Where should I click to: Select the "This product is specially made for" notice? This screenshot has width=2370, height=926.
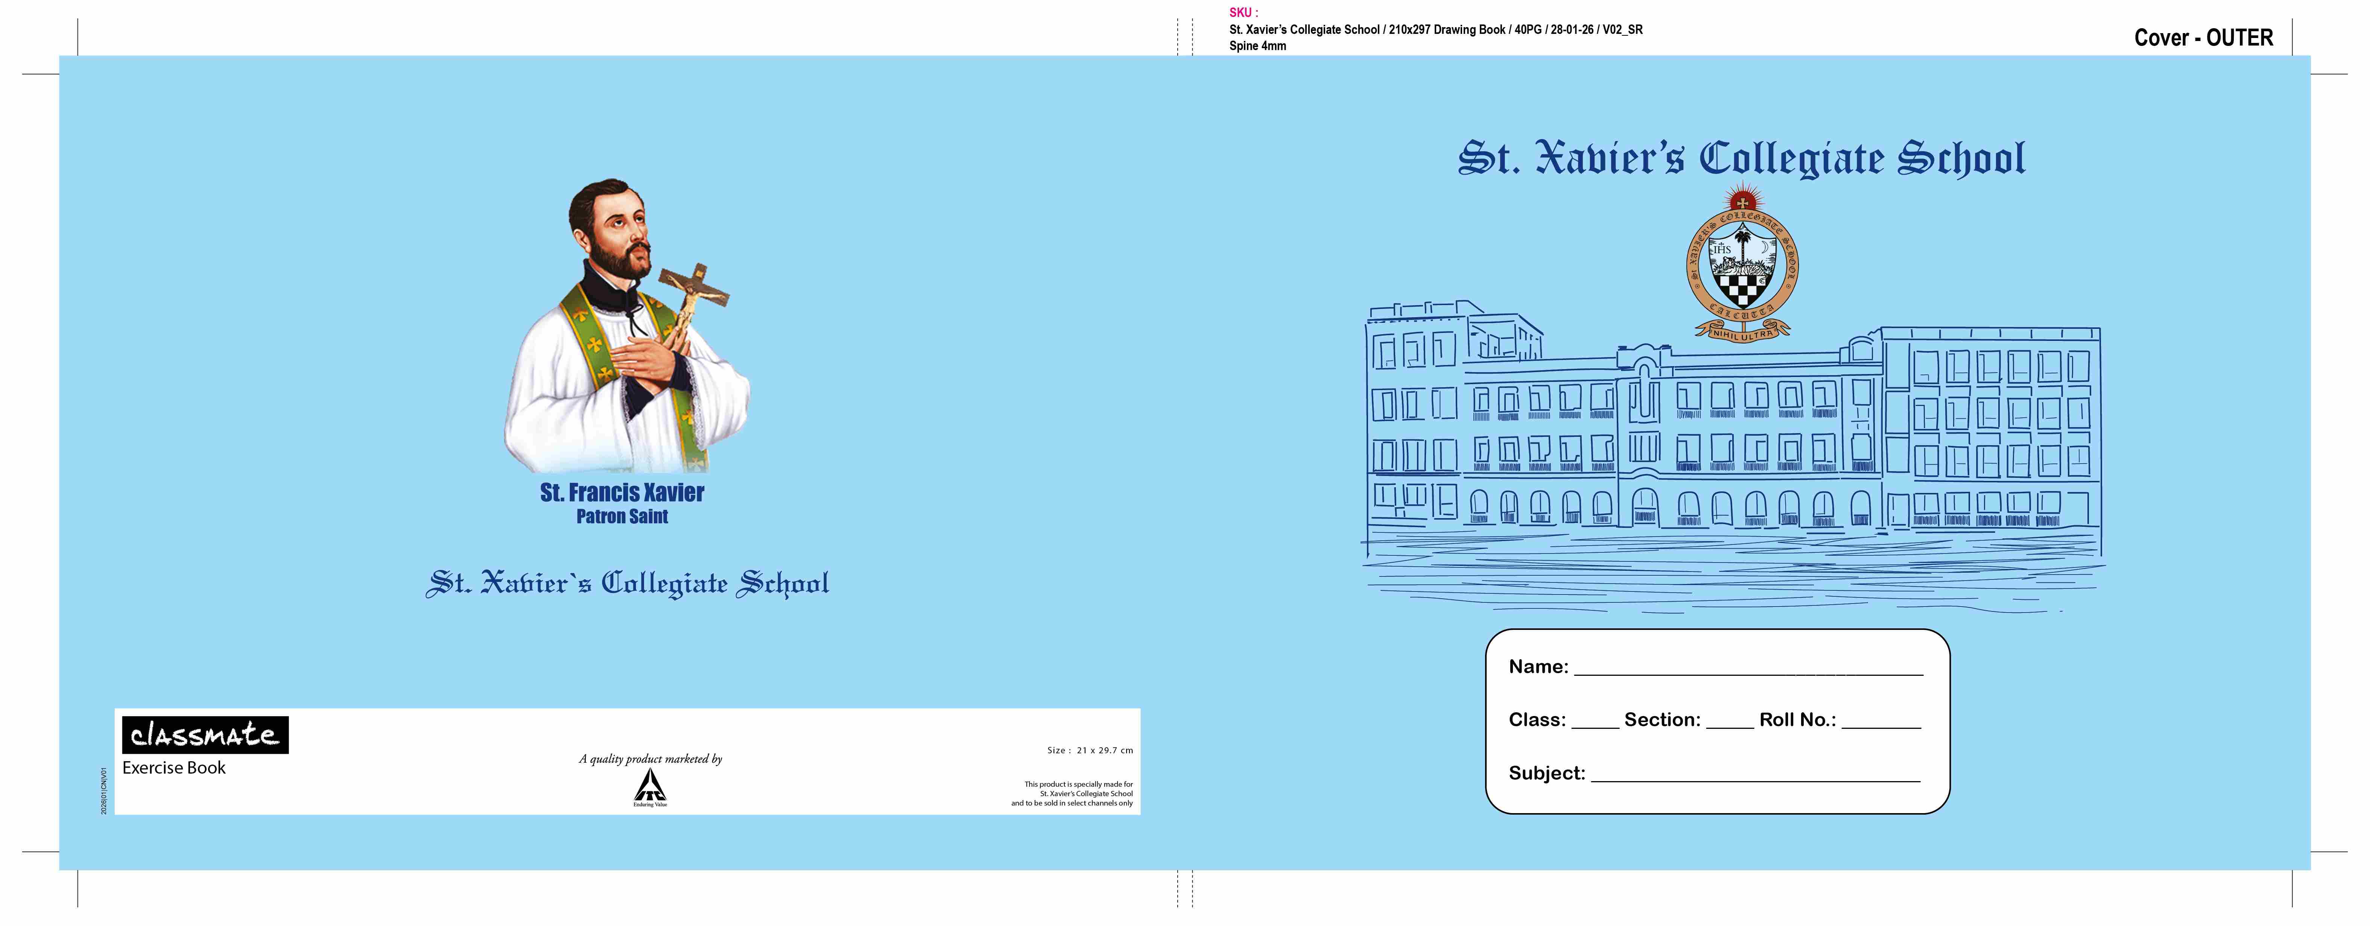(1073, 794)
